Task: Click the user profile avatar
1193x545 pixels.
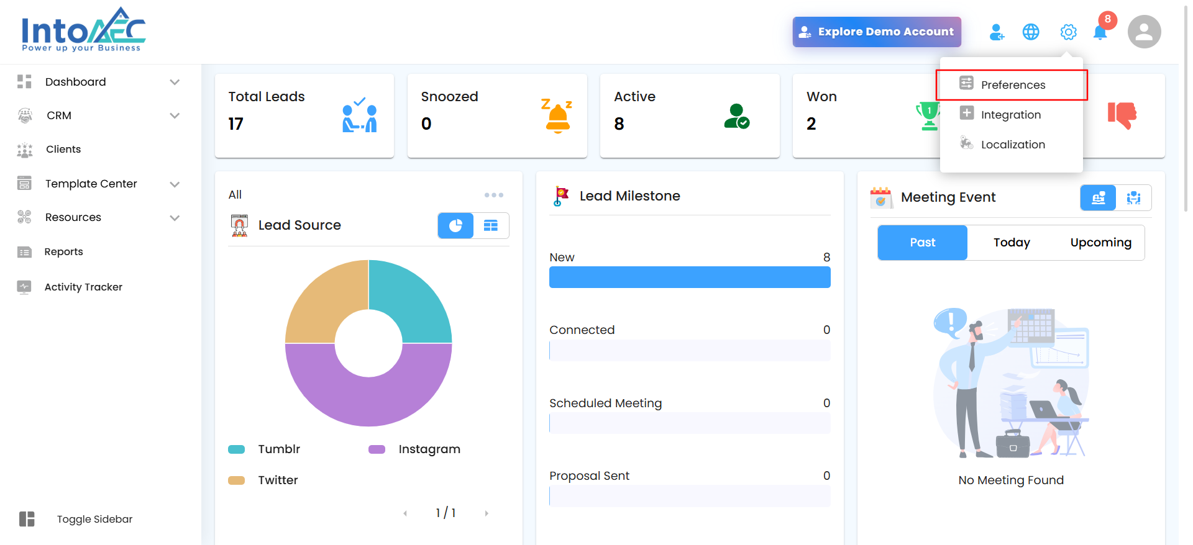Action: [x=1144, y=32]
